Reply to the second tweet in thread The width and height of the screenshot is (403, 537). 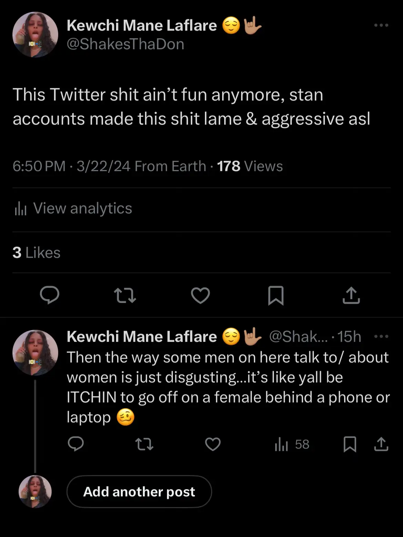tap(76, 444)
